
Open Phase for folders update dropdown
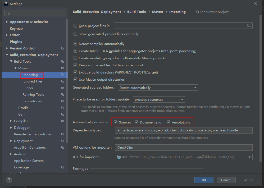pyautogui.click(x=159, y=99)
